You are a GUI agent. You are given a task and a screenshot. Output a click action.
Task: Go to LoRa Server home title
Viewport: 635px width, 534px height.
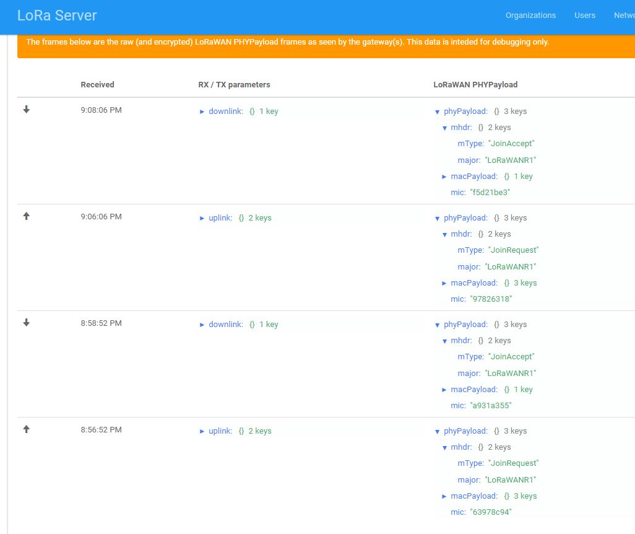[57, 15]
